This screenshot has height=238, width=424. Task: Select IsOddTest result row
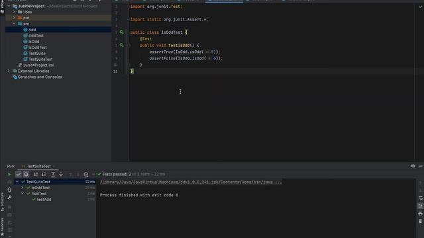[x=40, y=188]
